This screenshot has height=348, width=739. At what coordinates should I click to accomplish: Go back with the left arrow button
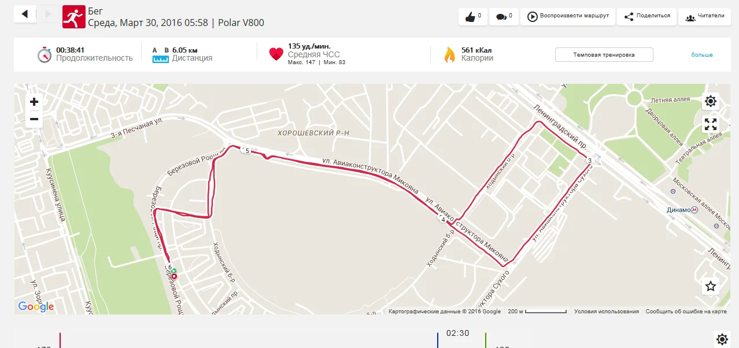pos(25,14)
